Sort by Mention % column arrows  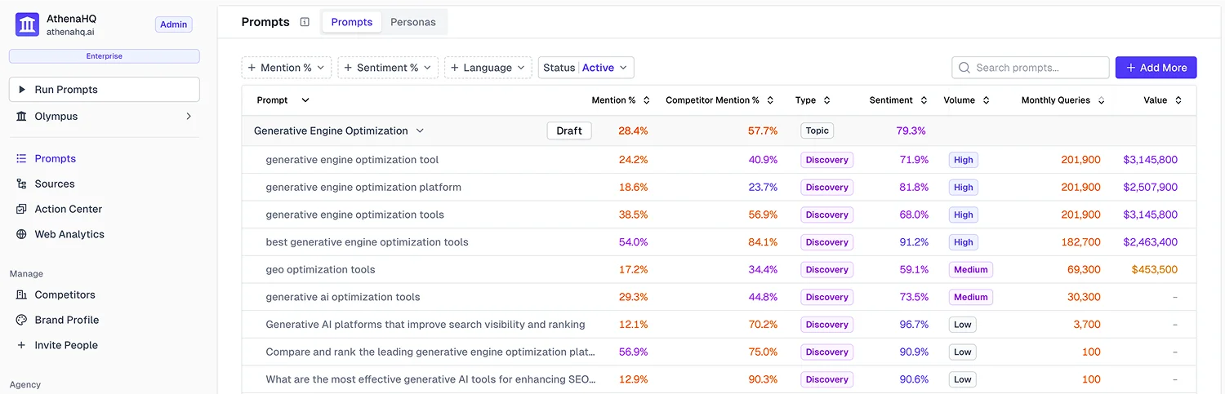[x=646, y=100]
